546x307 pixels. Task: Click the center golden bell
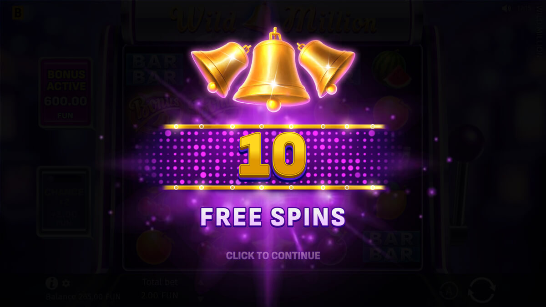(273, 68)
